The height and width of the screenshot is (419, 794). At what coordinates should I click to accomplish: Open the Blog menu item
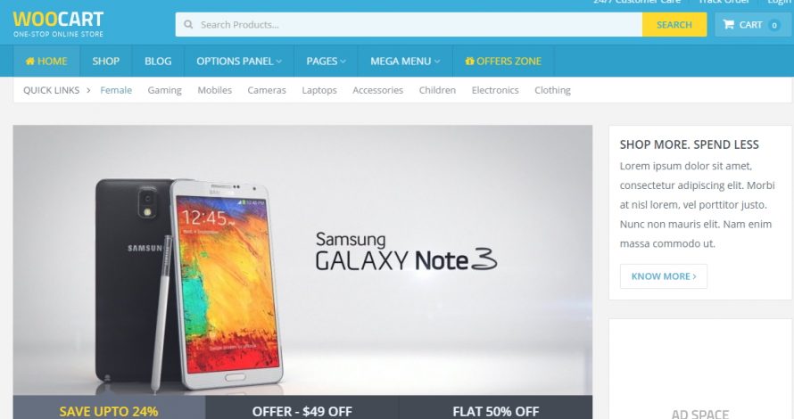pyautogui.click(x=158, y=62)
